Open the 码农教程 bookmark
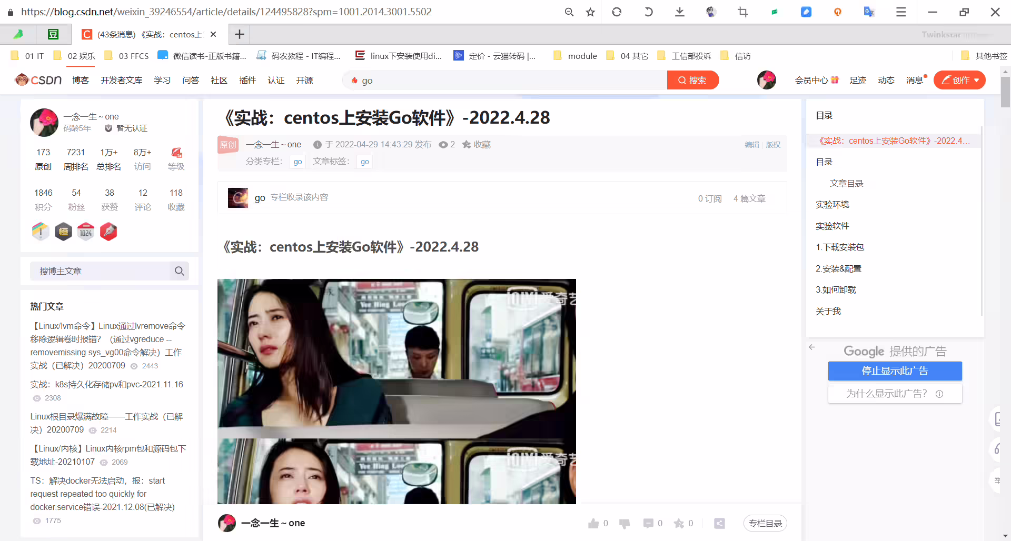The width and height of the screenshot is (1011, 541). point(299,56)
